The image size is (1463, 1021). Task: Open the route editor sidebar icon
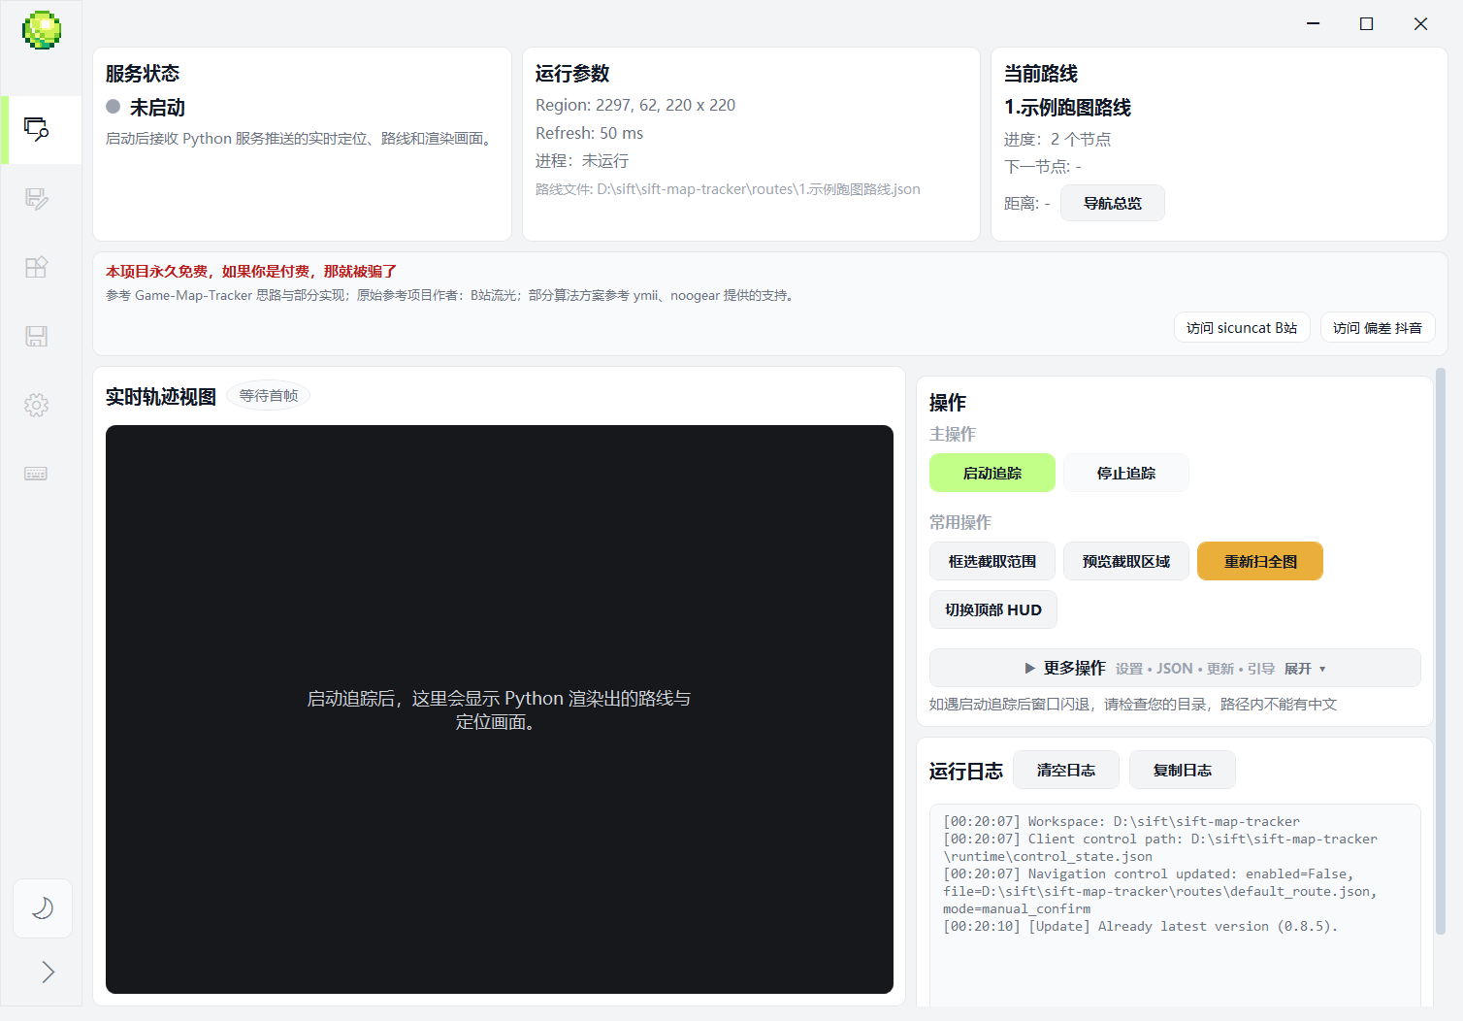[x=37, y=199]
